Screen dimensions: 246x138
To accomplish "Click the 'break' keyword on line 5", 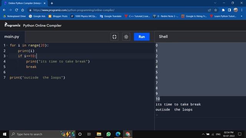I will pos(31,67).
